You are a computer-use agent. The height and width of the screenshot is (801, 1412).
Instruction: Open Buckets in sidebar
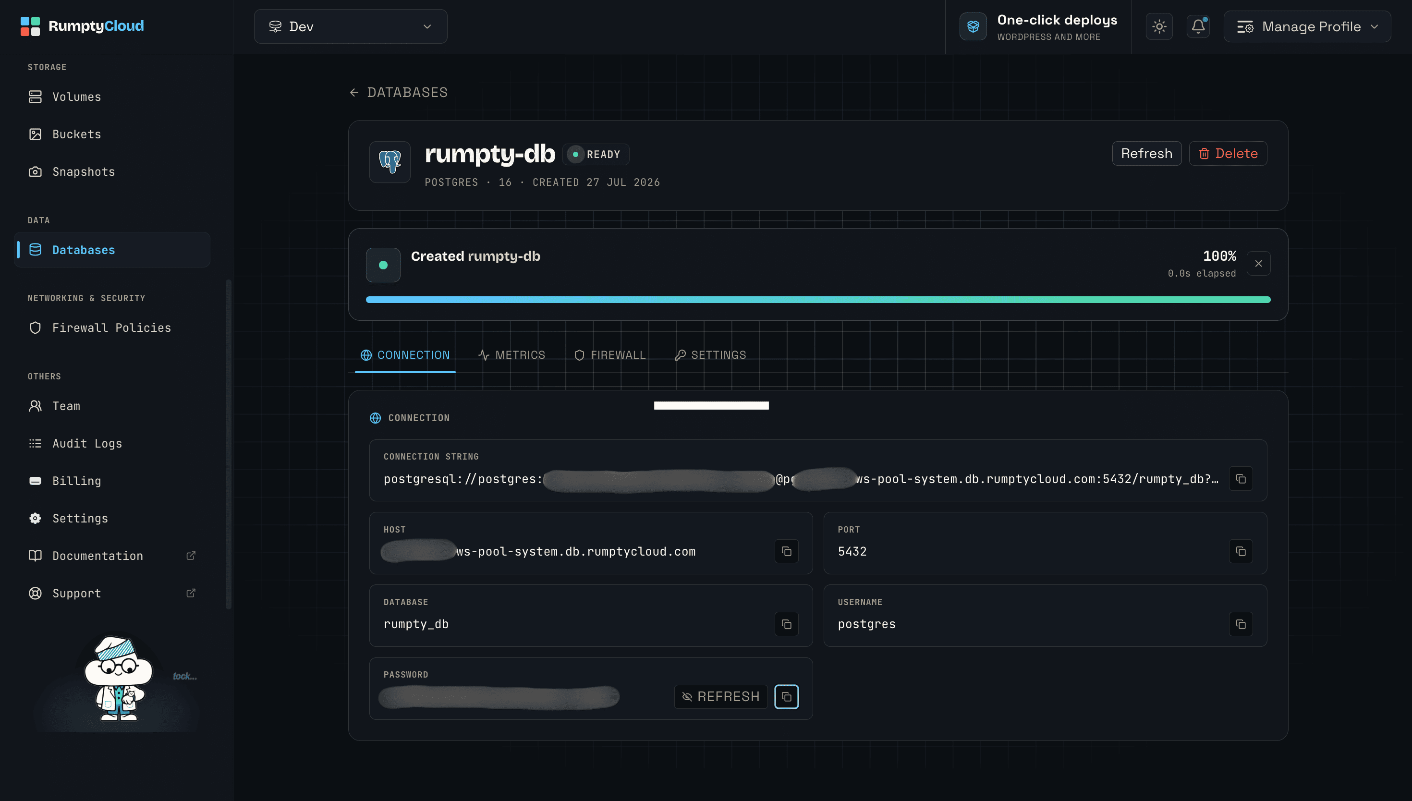[111, 134]
